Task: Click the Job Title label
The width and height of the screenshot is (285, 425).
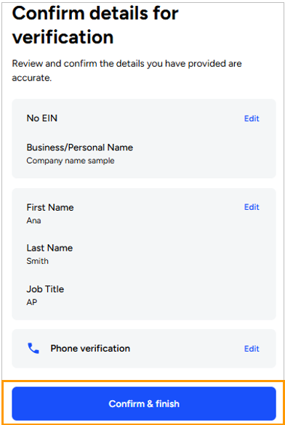Action: (x=45, y=289)
